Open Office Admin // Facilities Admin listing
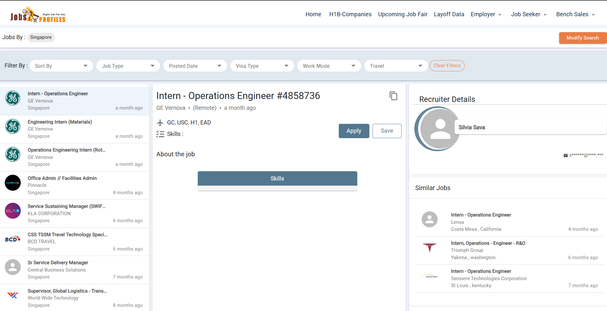607x311 pixels. click(x=75, y=185)
